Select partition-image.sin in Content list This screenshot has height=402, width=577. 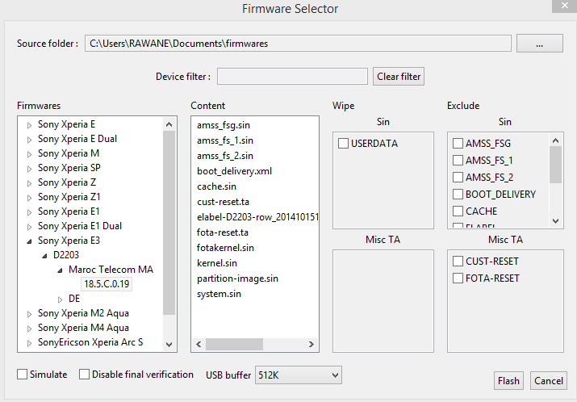tap(237, 278)
